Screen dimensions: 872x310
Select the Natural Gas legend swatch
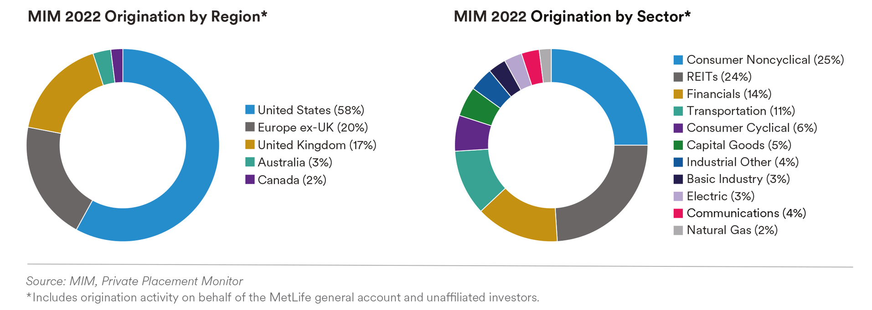point(678,230)
